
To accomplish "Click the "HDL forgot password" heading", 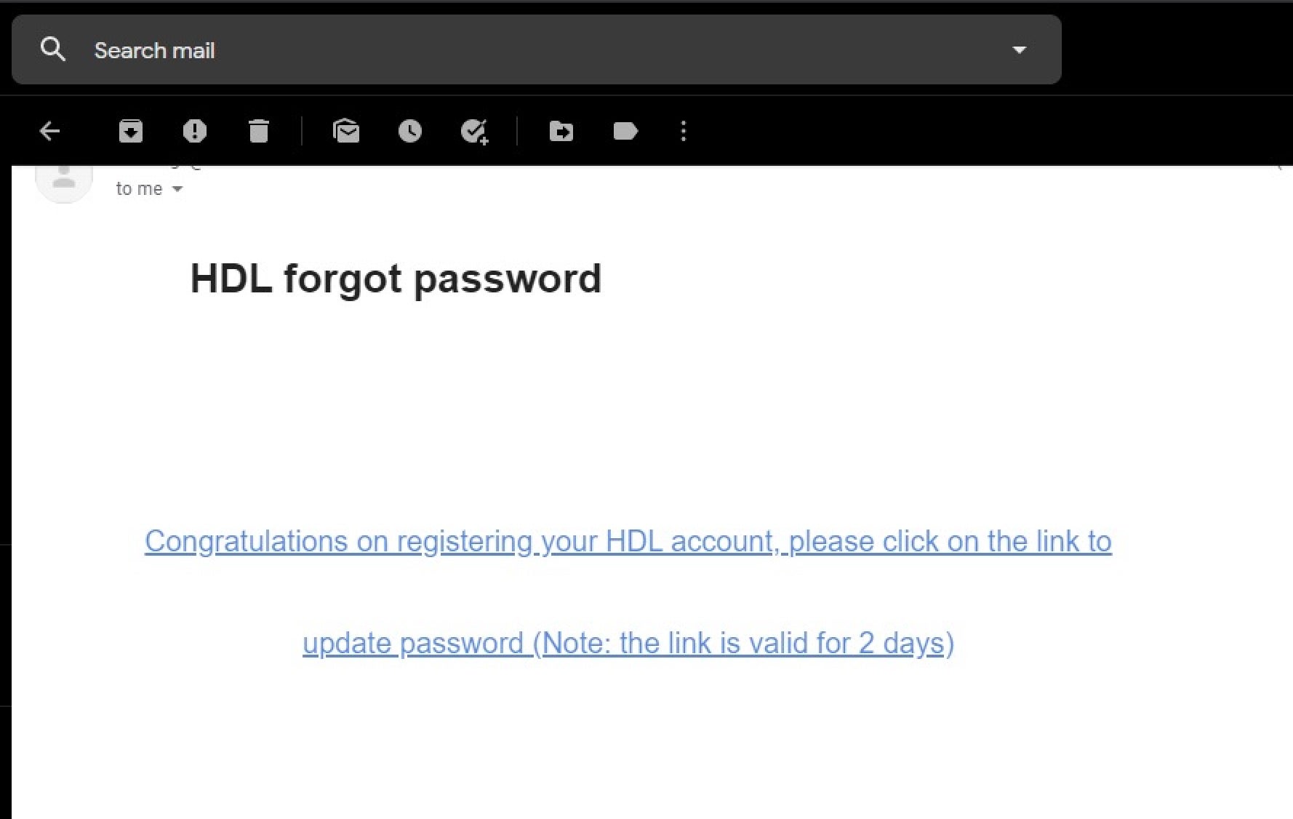I will [x=396, y=279].
